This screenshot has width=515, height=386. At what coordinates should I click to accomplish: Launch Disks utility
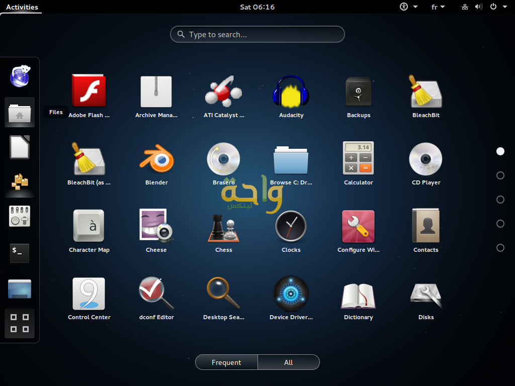(x=425, y=296)
